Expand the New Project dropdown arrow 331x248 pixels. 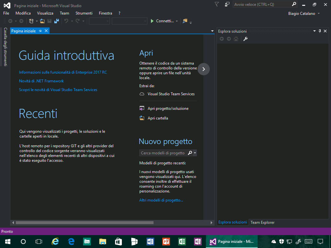tap(37, 21)
